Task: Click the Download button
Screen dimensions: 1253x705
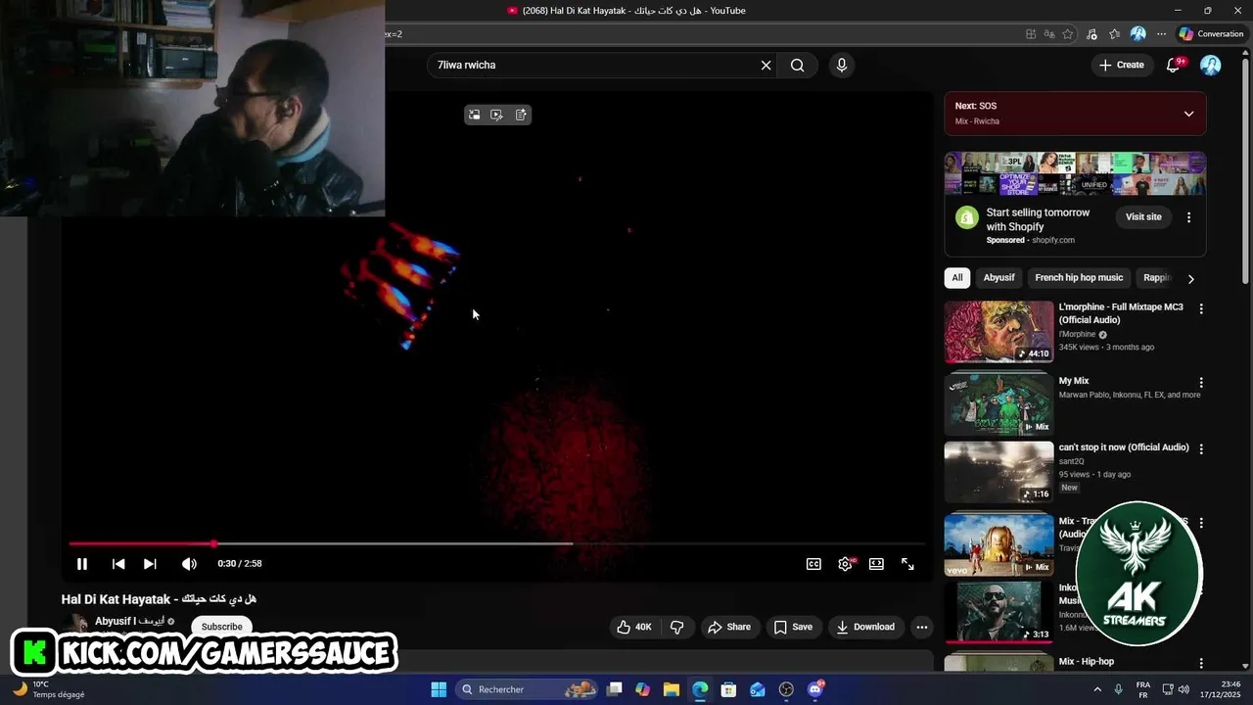Action: pos(865,627)
